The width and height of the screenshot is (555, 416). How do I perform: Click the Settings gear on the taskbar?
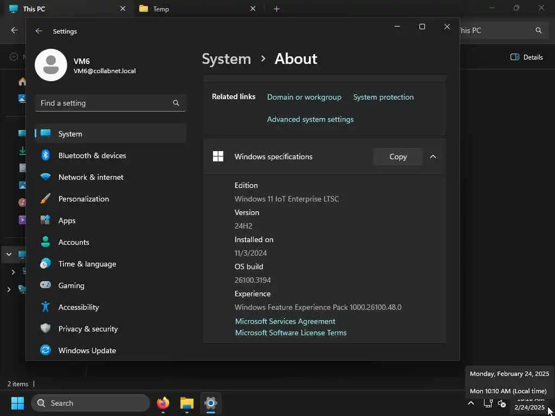point(211,403)
